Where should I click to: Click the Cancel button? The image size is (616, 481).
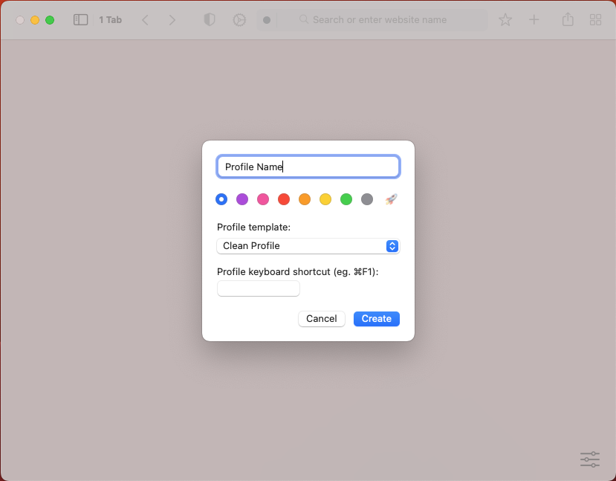point(322,319)
